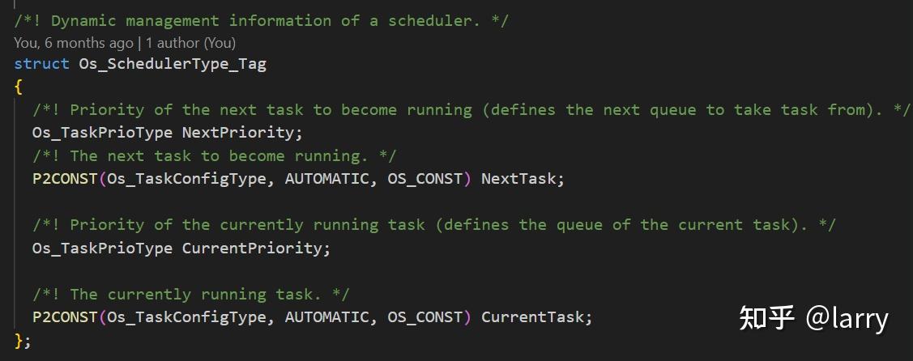Click the closing brace and semicolon
913x361 pixels.
click(x=23, y=340)
